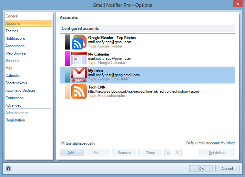The width and height of the screenshot is (245, 177).
Task: Click the mail.notify.test@googlemail.com address
Action: click(x=114, y=75)
